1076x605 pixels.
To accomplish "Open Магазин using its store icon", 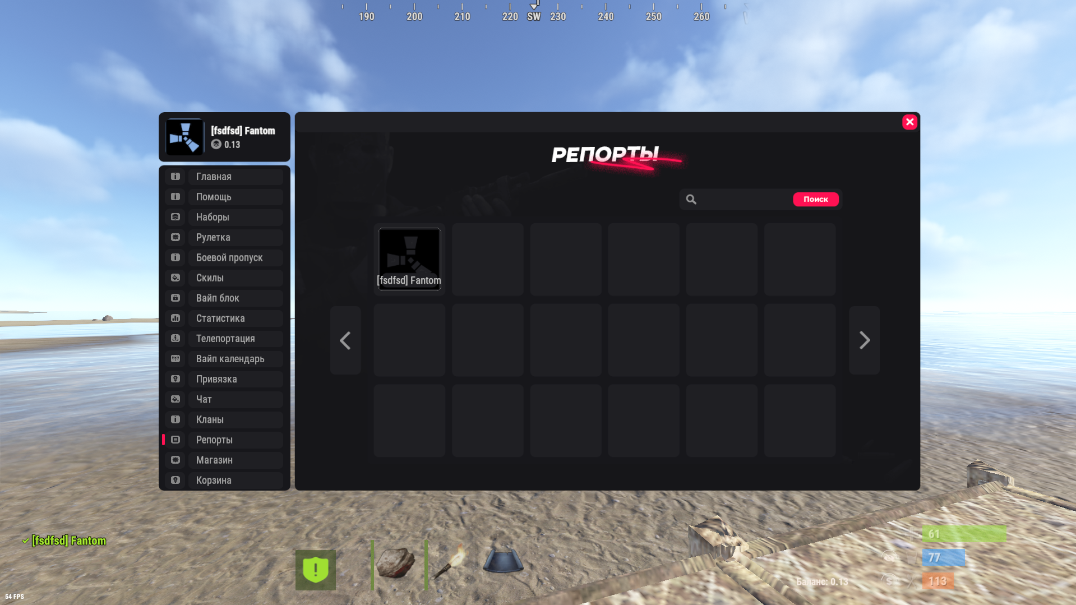I will (175, 460).
